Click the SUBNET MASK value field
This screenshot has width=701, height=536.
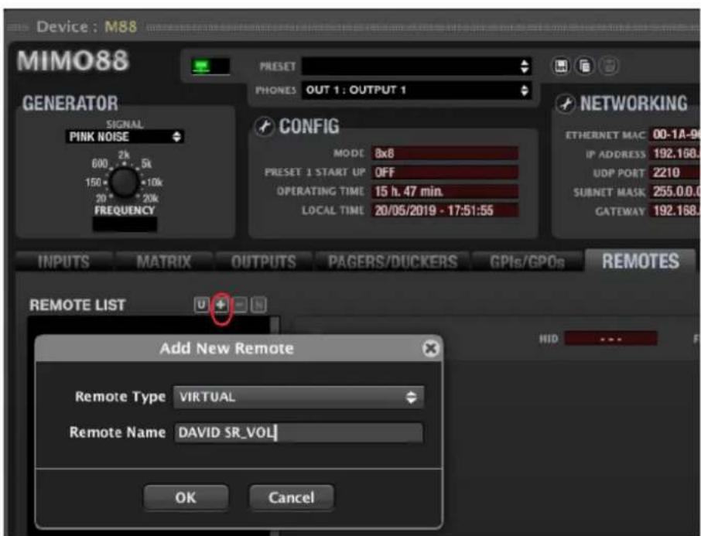675,192
